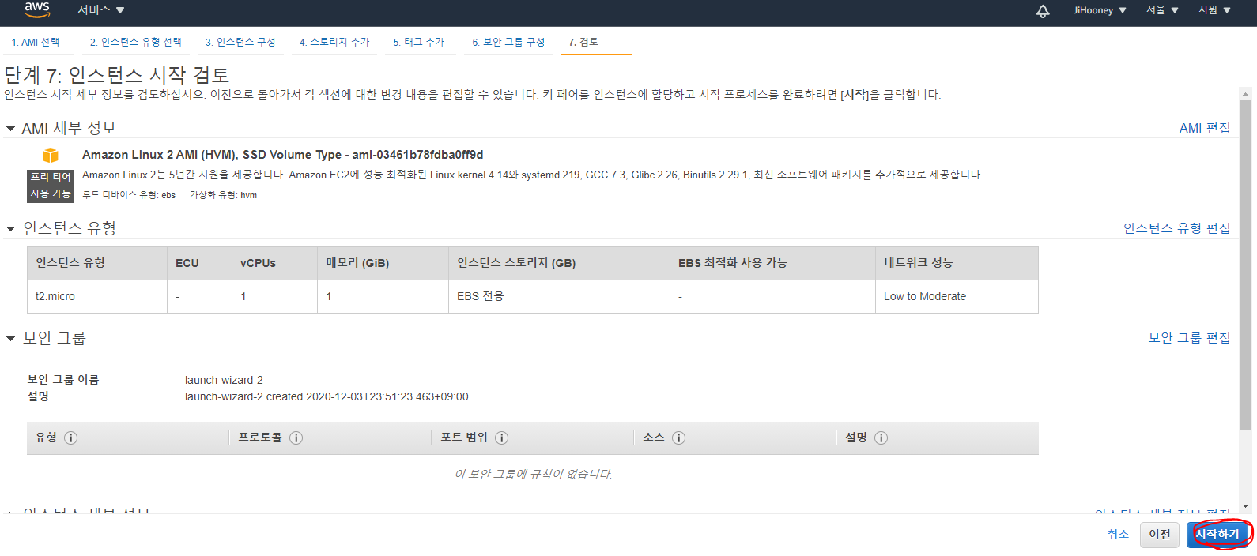Click info icon next to 프로토콜 column
The height and width of the screenshot is (556, 1257).
tap(296, 438)
